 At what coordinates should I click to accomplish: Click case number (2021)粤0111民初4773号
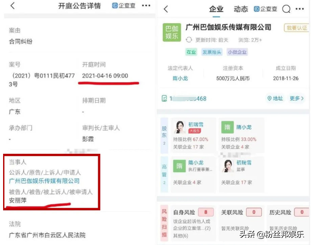point(42,80)
